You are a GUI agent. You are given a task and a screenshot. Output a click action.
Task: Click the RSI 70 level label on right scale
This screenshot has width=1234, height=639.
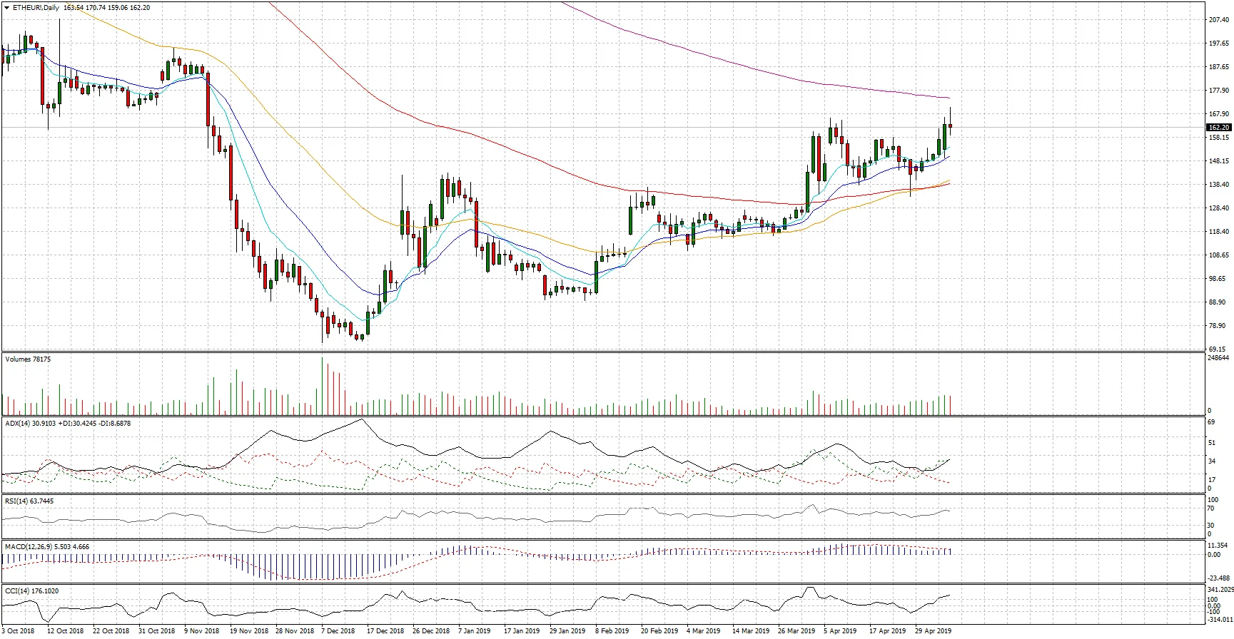click(x=1211, y=508)
